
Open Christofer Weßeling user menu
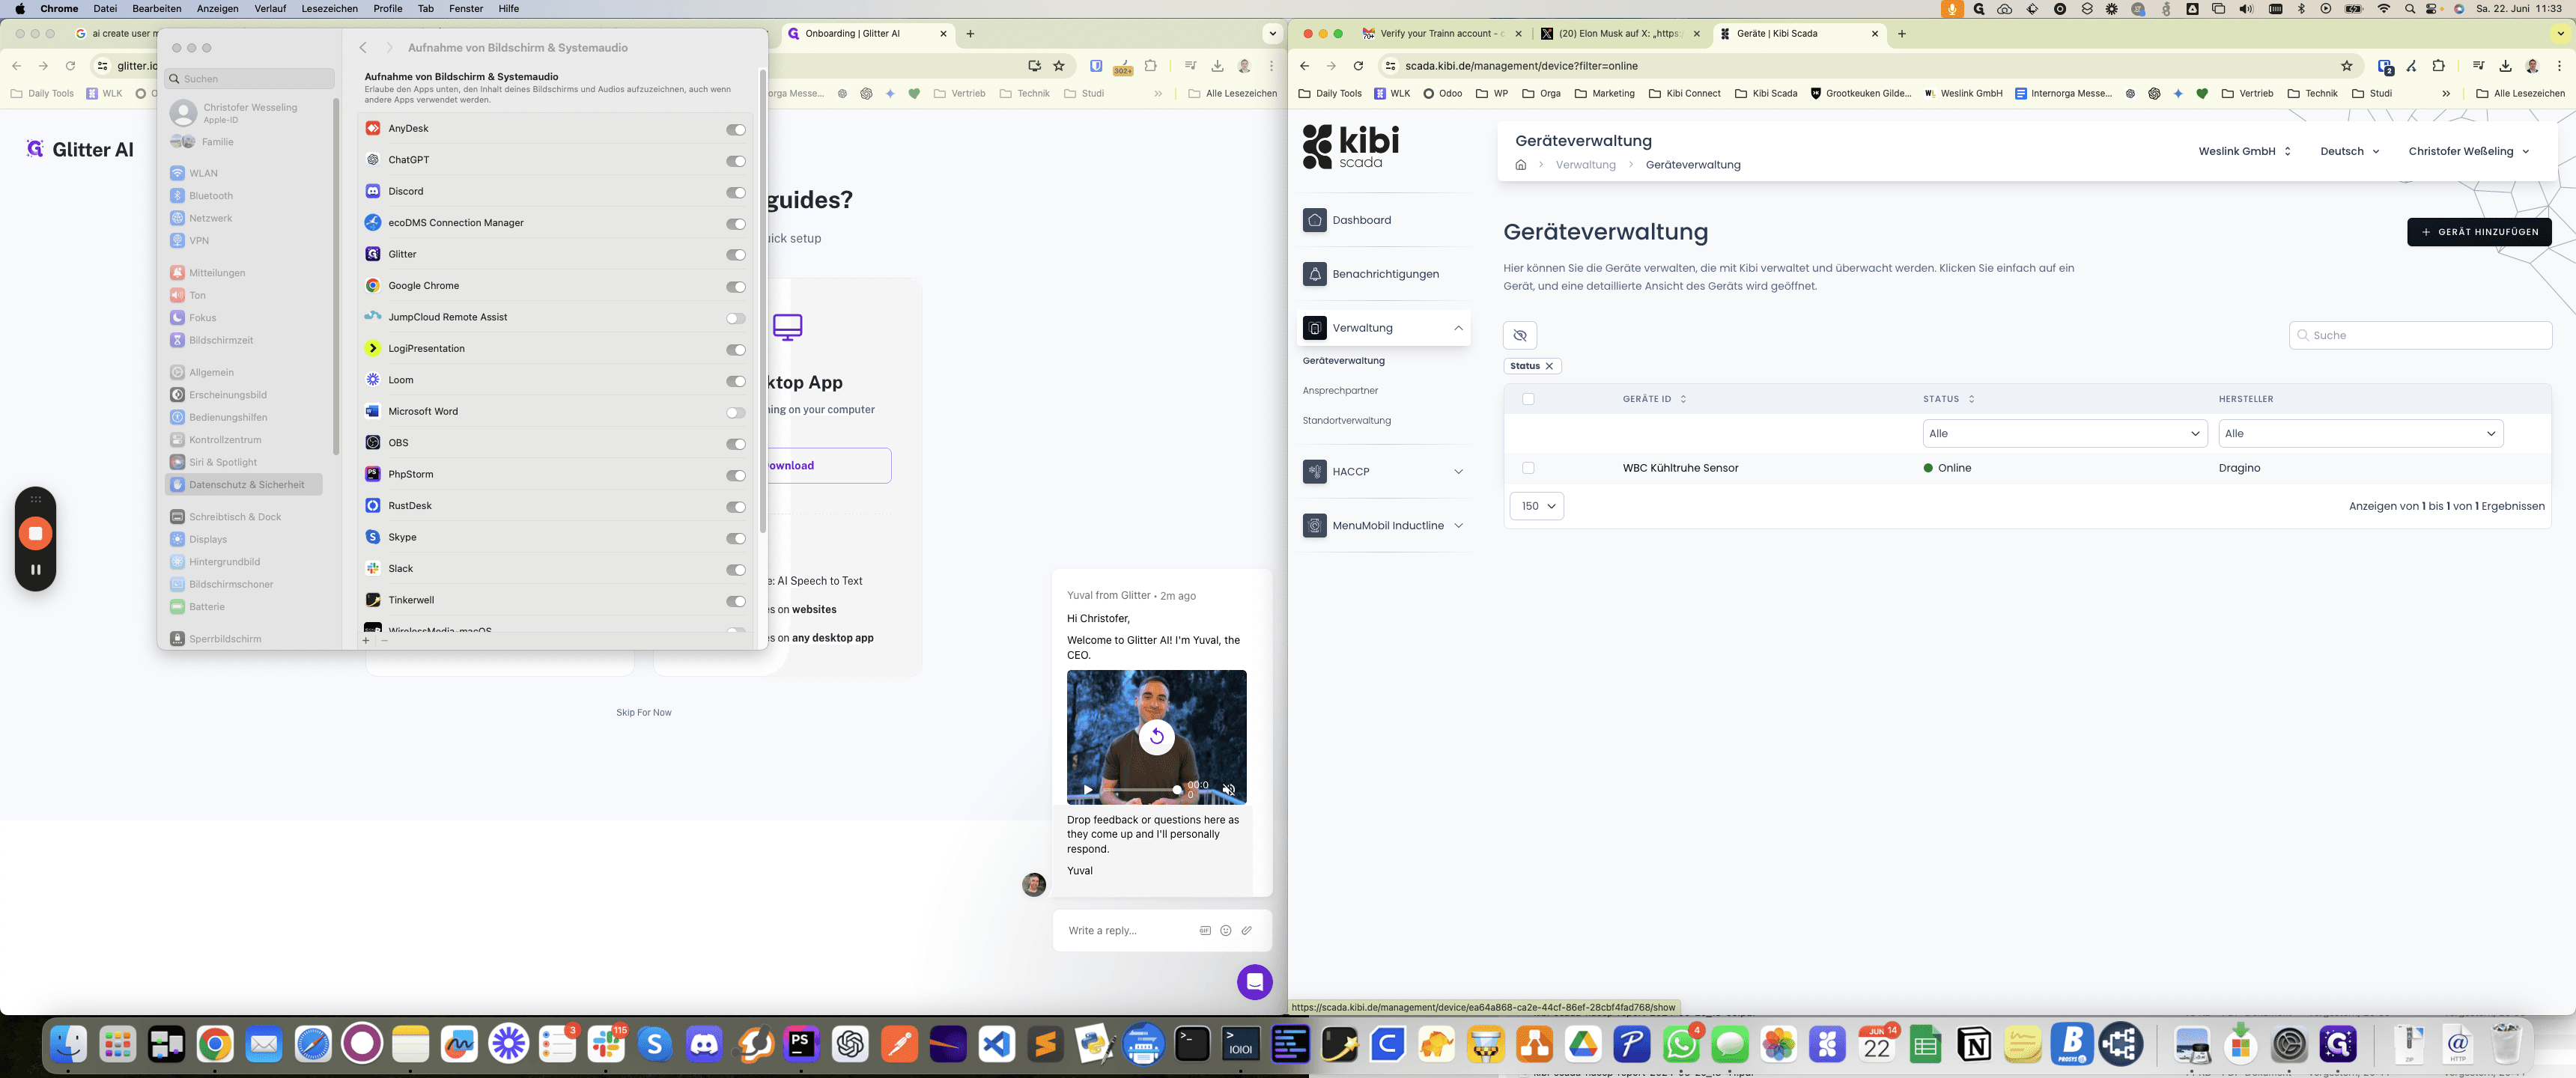pos(2469,152)
